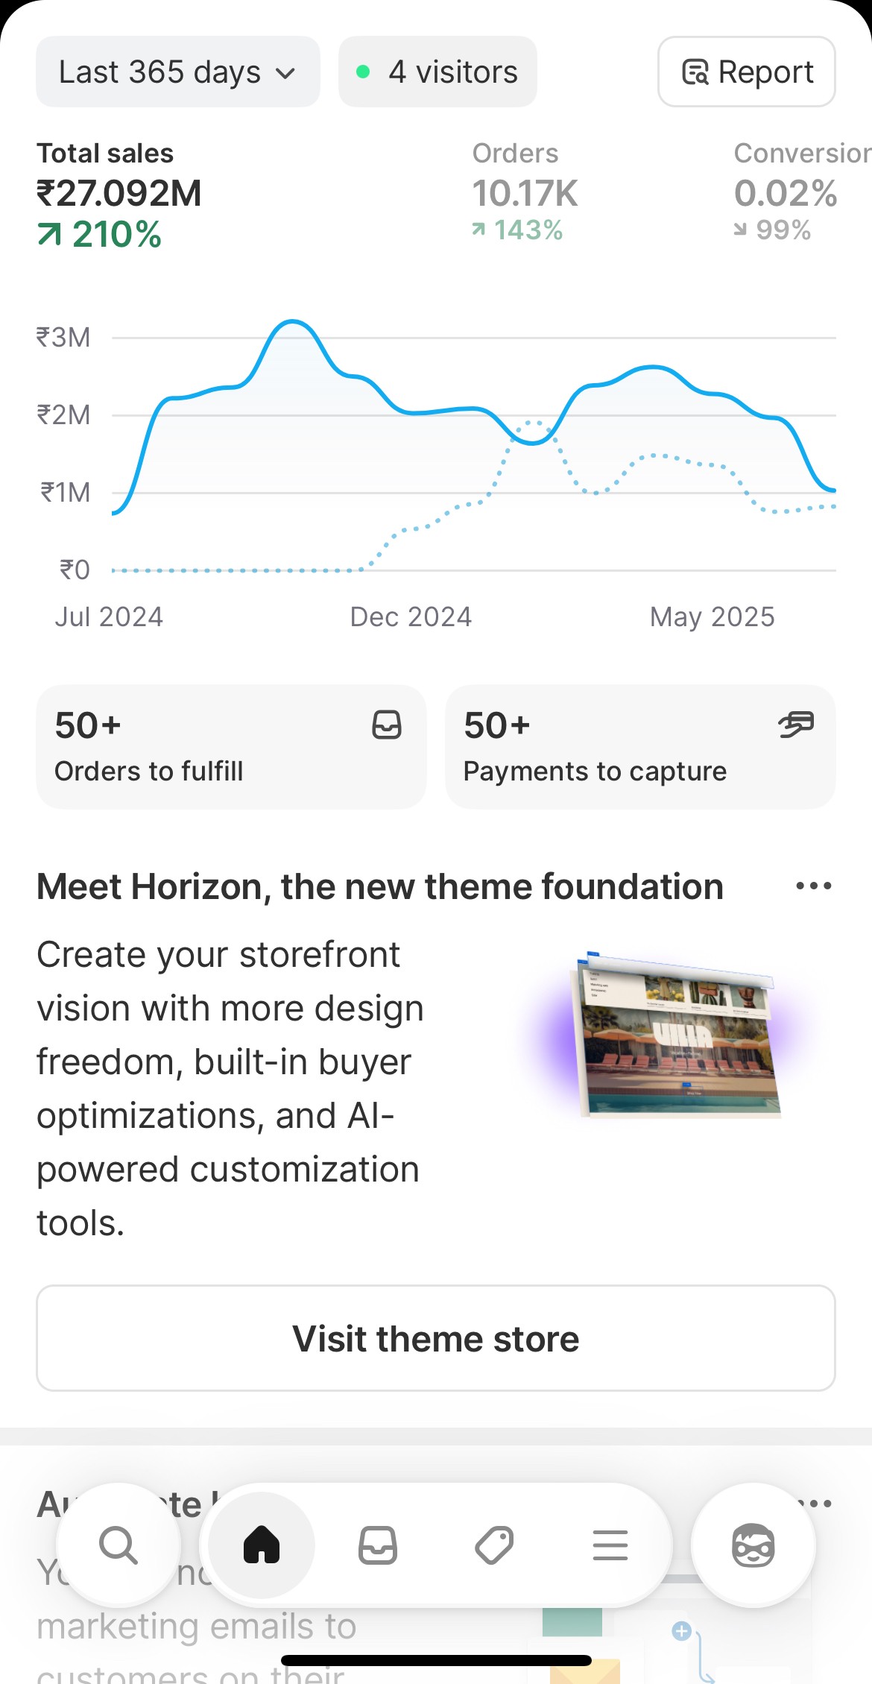Image resolution: width=872 pixels, height=1684 pixels.
Task: Tap inbox icon on Orders to fulfill card
Action: click(x=387, y=725)
